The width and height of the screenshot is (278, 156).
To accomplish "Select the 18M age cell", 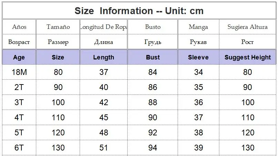I will (19, 72).
